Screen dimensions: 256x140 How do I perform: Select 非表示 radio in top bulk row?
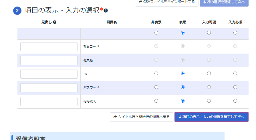pyautogui.click(x=156, y=33)
